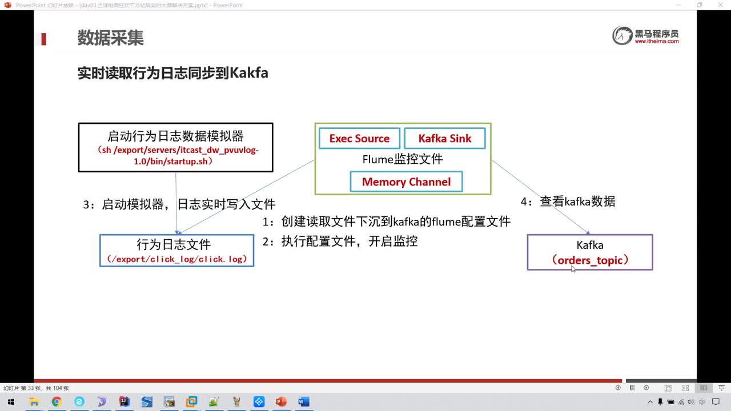Viewport: 731px width, 411px height.
Task: Open the dolphin app icon on taskbar
Action: coord(101,402)
